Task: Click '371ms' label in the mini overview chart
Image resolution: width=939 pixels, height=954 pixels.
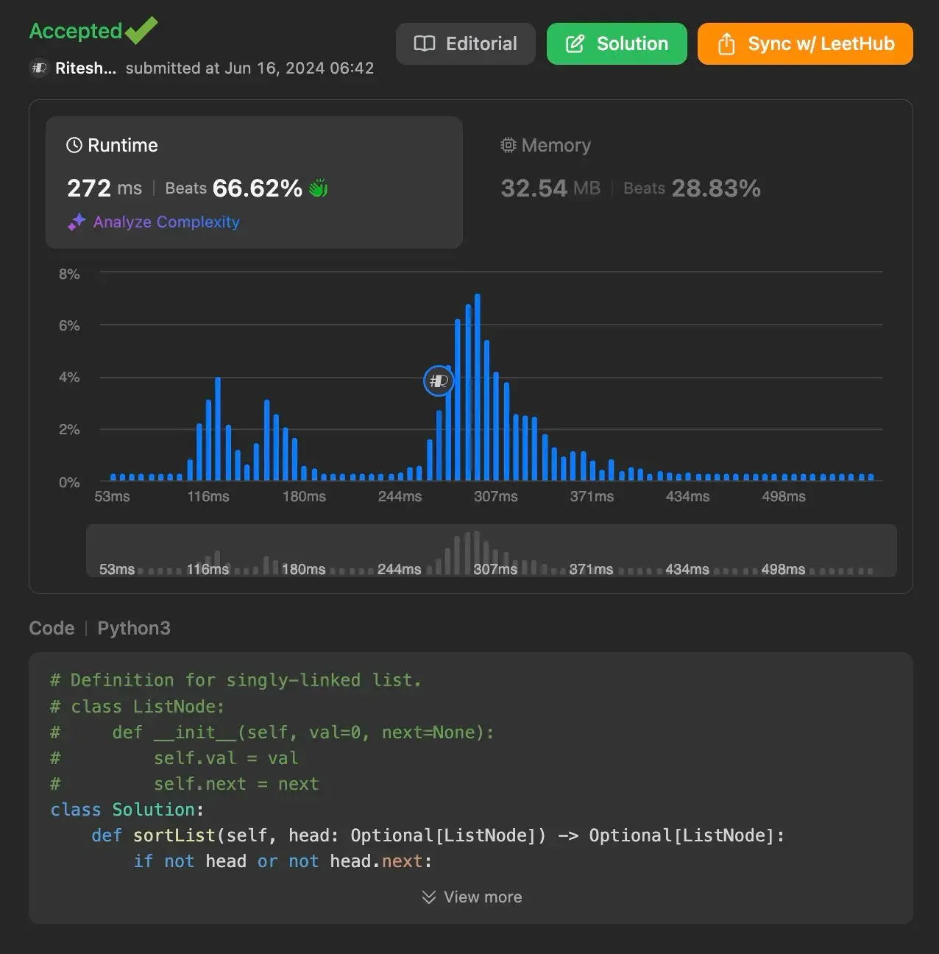Action: click(591, 569)
